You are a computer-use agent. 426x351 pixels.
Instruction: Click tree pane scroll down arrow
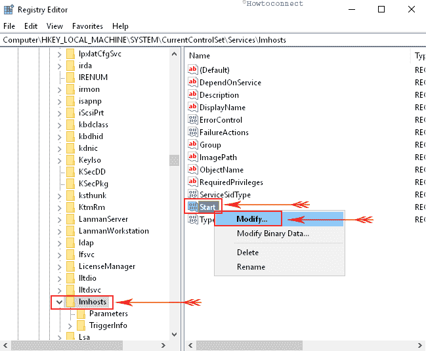pyautogui.click(x=174, y=335)
